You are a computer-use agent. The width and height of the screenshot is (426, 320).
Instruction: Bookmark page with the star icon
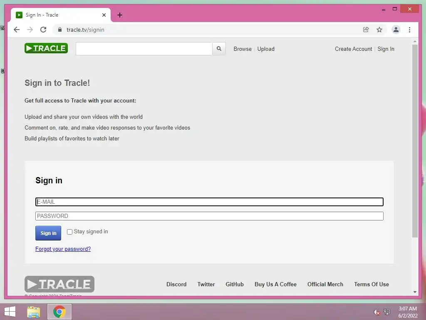click(x=379, y=30)
